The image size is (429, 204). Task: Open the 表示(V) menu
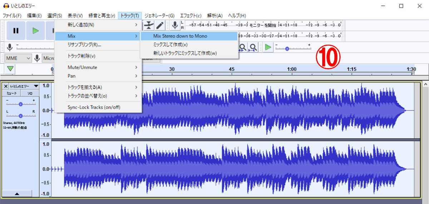click(75, 16)
